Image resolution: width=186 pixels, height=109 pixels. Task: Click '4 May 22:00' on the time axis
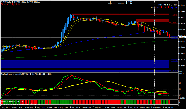pos(17,108)
